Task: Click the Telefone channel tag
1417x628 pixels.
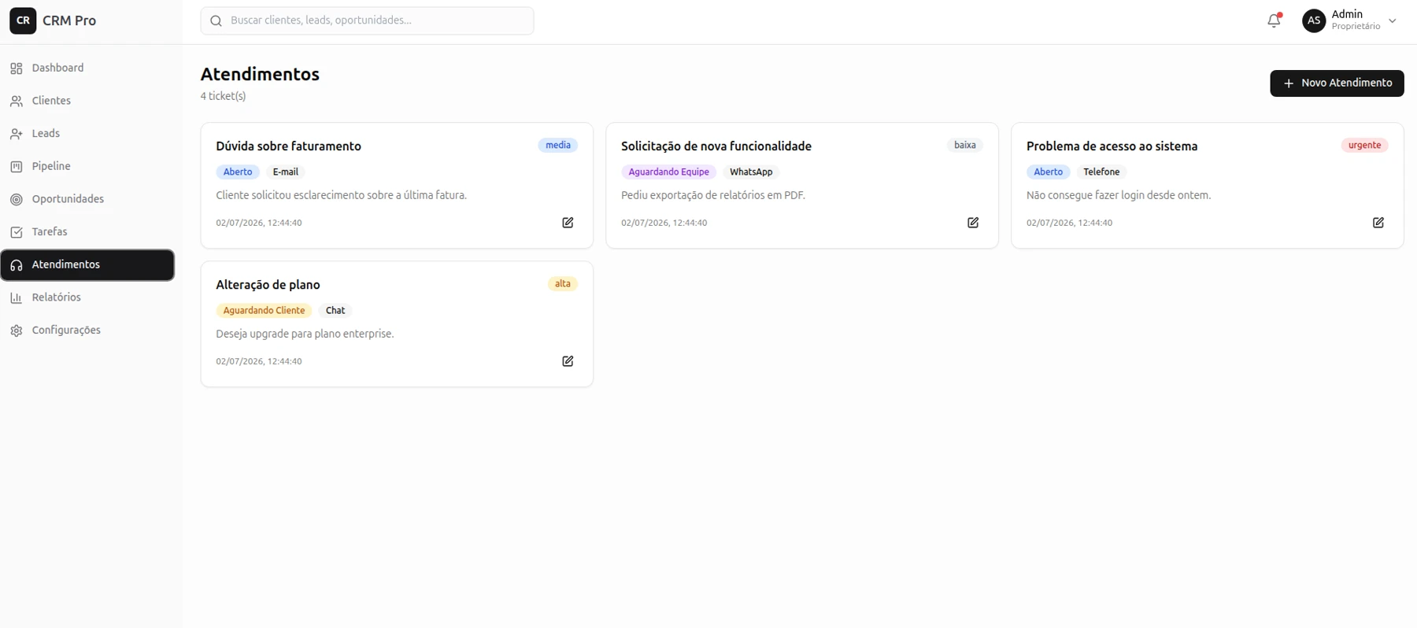Action: [x=1101, y=172]
